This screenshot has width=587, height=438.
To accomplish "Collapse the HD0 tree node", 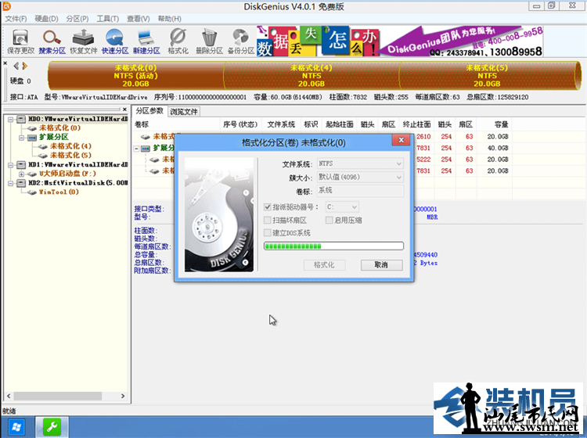I will tap(10, 120).
